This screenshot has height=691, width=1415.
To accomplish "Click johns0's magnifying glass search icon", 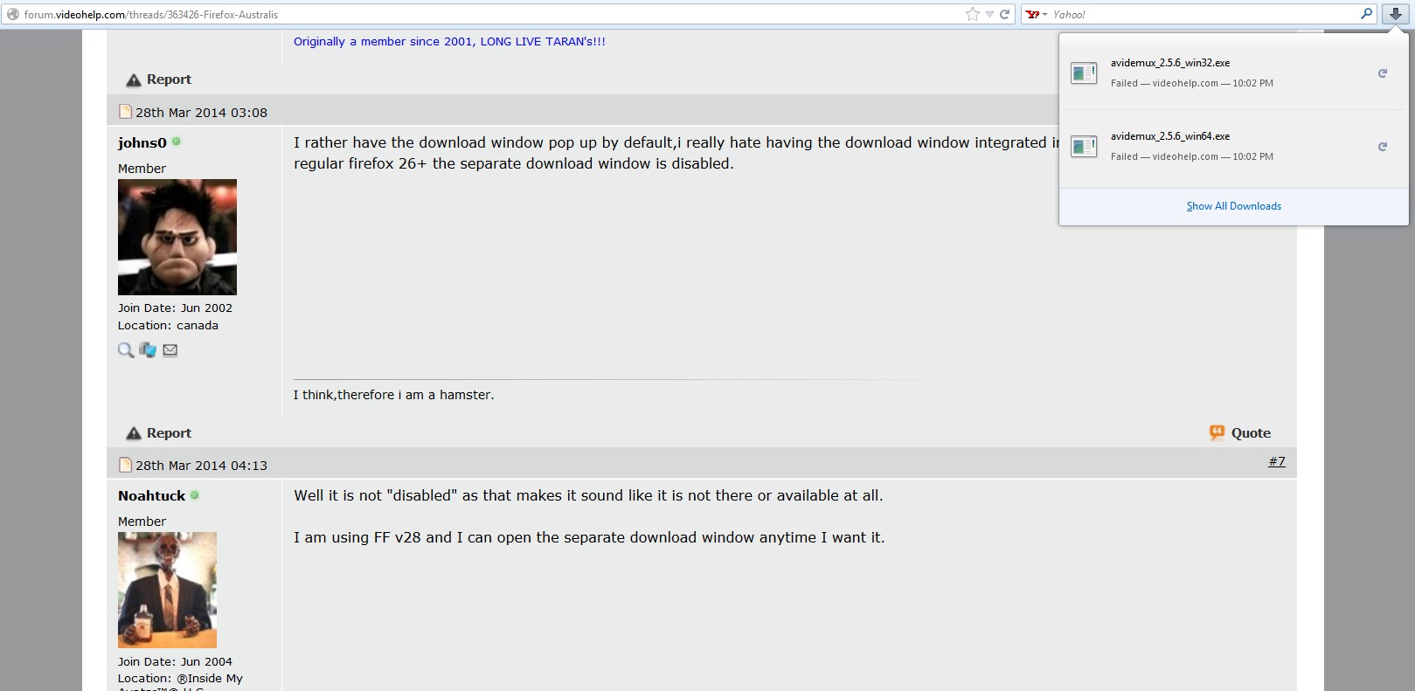I will [x=126, y=350].
